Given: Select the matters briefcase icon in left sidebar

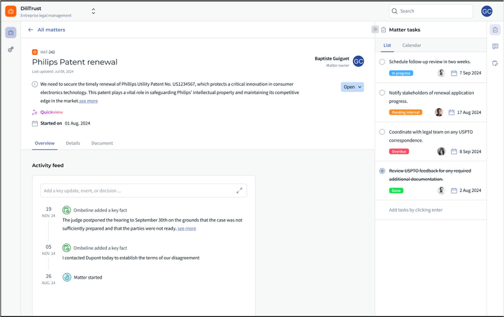Looking at the screenshot, I should coord(11,32).
